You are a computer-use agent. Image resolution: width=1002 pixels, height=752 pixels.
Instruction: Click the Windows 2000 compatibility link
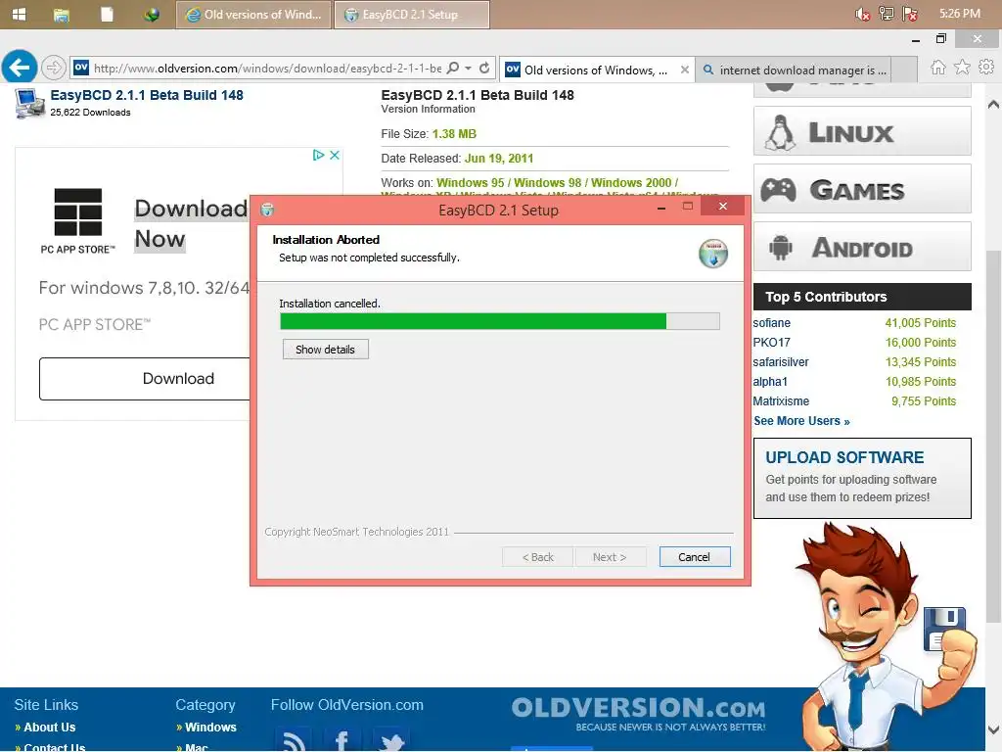(x=631, y=183)
